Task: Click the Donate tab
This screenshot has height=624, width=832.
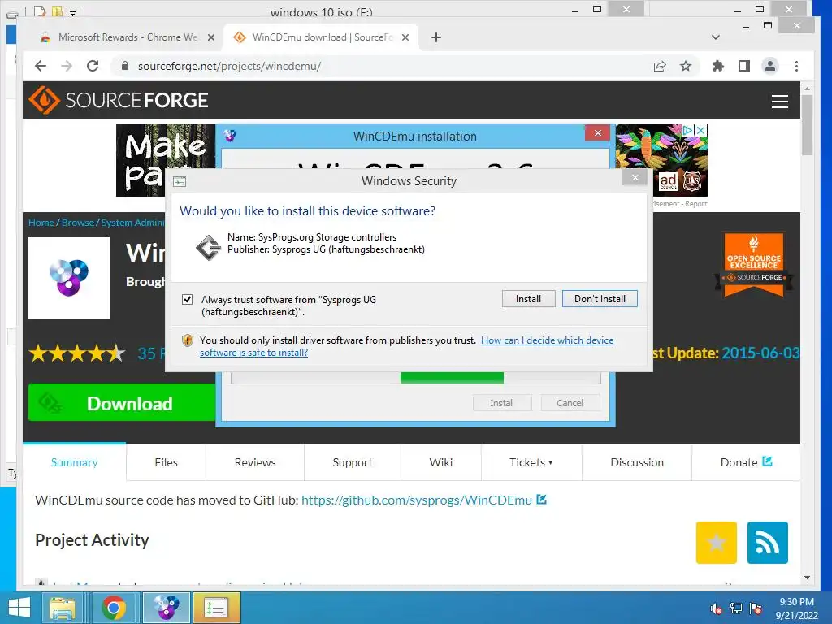Action: [746, 462]
